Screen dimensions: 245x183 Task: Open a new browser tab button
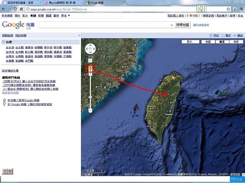pos(129,3)
